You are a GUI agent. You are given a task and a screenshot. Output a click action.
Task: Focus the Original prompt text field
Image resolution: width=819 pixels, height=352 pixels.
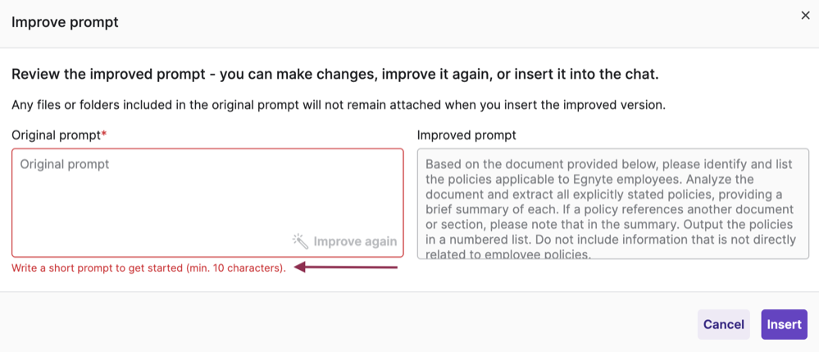[208, 203]
